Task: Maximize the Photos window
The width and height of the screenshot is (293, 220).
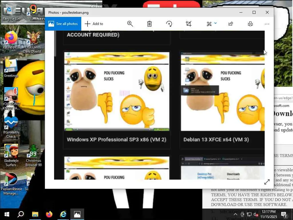Action: (x=254, y=12)
